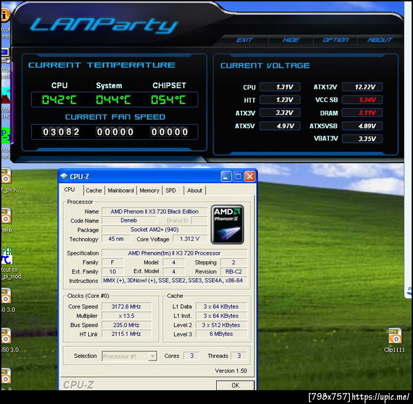Image resolution: width=413 pixels, height=404 pixels.
Task: Click the Level 2 cache value 3 x 512 KBytes
Action: tap(221, 325)
